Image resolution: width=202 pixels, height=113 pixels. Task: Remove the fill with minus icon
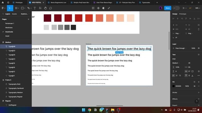coord(199,86)
